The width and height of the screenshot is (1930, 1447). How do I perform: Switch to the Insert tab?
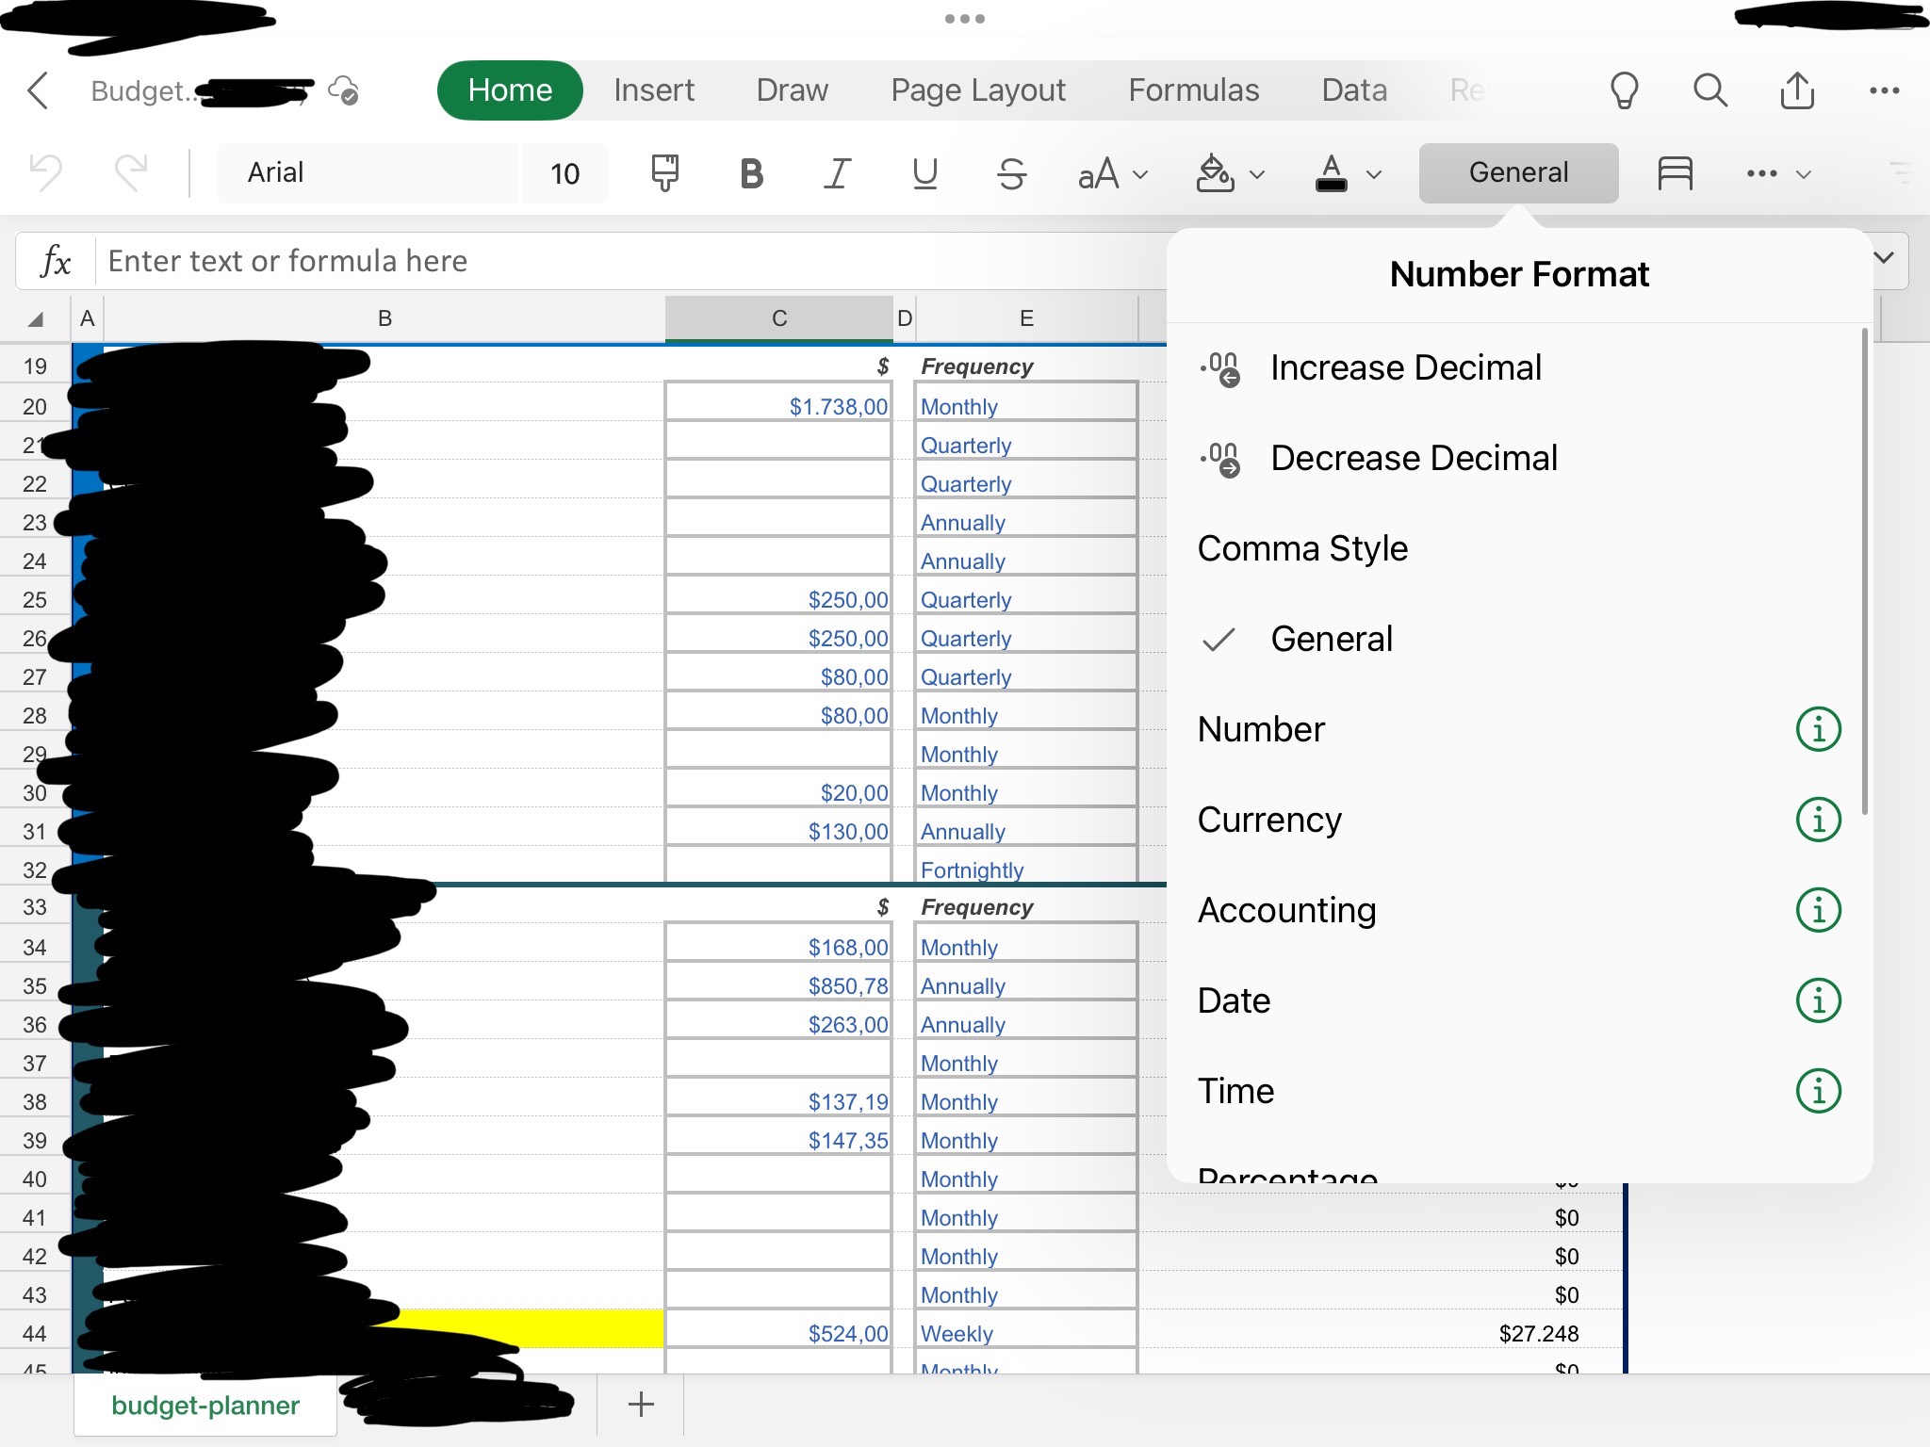pos(653,90)
